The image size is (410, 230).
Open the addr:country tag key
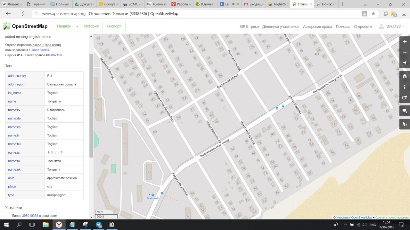tap(17, 76)
